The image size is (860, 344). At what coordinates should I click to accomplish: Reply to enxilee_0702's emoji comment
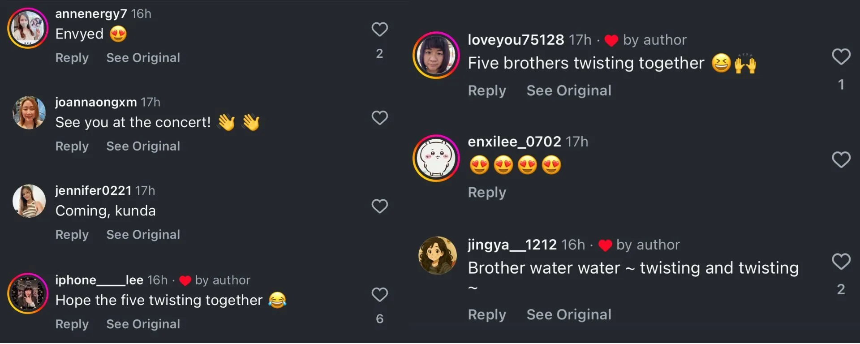coord(487,192)
